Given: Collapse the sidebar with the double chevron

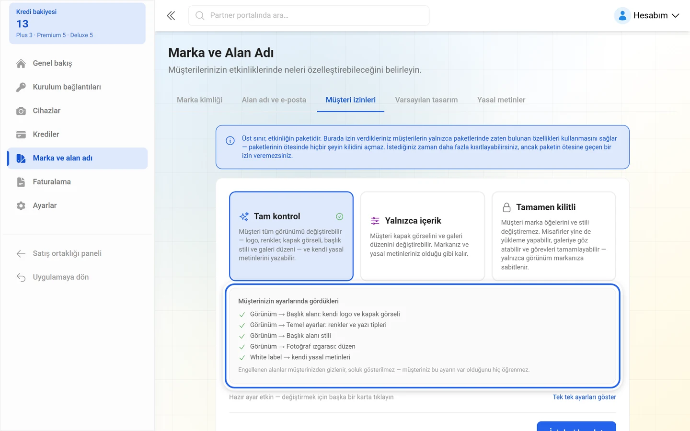Looking at the screenshot, I should (x=171, y=16).
